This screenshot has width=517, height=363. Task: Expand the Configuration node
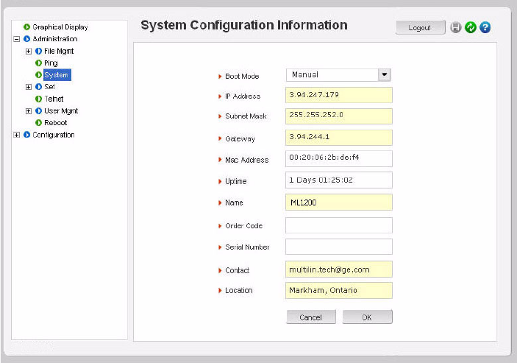[x=16, y=135]
